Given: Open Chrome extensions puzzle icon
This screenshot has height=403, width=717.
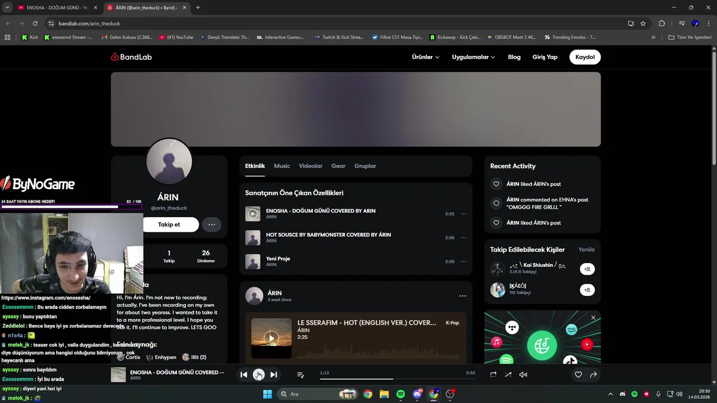Looking at the screenshot, I should (x=662, y=24).
